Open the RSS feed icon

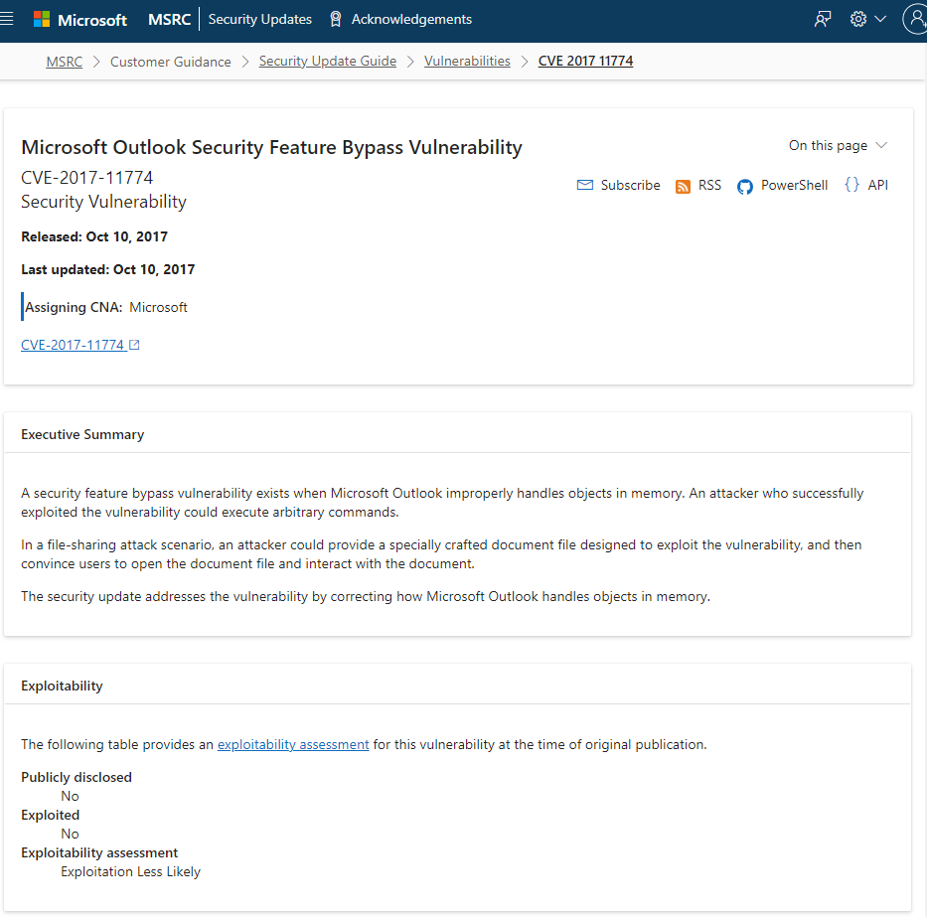683,187
